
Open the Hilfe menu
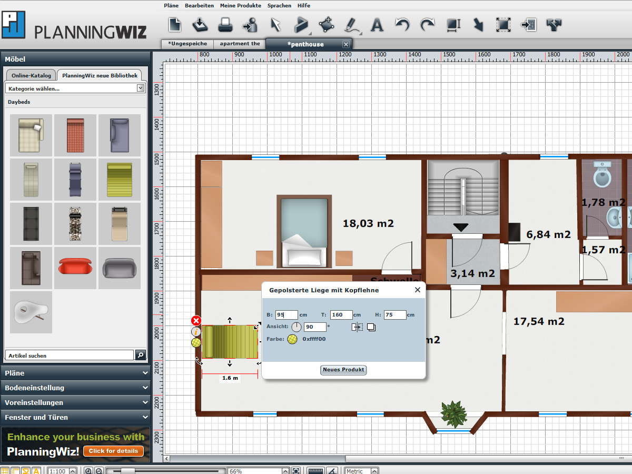point(303,5)
